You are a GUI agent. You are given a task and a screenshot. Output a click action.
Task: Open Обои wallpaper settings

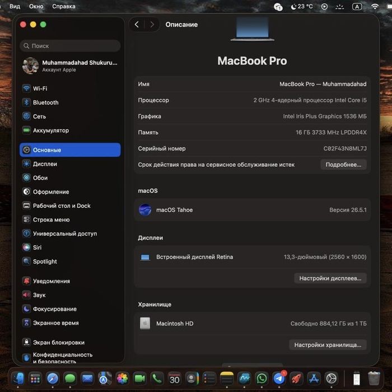(70, 178)
